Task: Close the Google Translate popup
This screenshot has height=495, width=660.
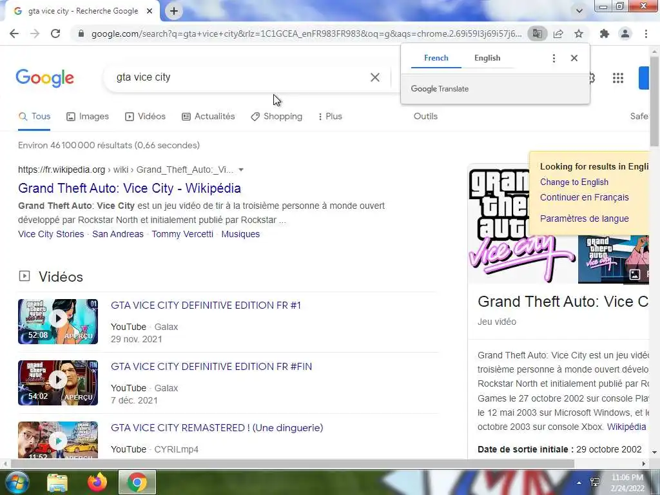Action: point(574,58)
